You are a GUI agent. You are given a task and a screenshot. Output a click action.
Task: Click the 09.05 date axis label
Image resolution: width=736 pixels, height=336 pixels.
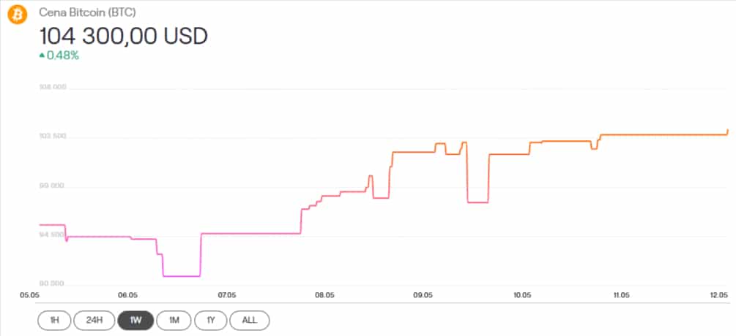click(423, 295)
